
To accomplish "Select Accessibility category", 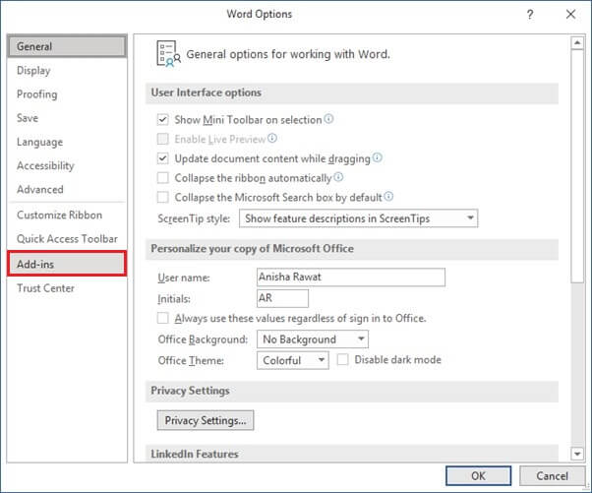I will 67,166.
